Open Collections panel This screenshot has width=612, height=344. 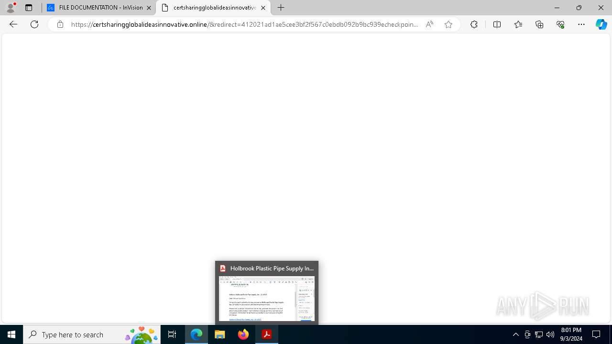[539, 24]
